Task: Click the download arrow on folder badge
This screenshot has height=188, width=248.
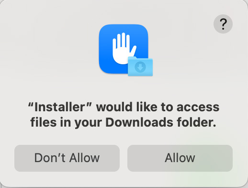Action: (140, 67)
